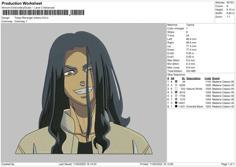
Task: Click the Total Bobbin value 333.88ft
Action: point(191,71)
